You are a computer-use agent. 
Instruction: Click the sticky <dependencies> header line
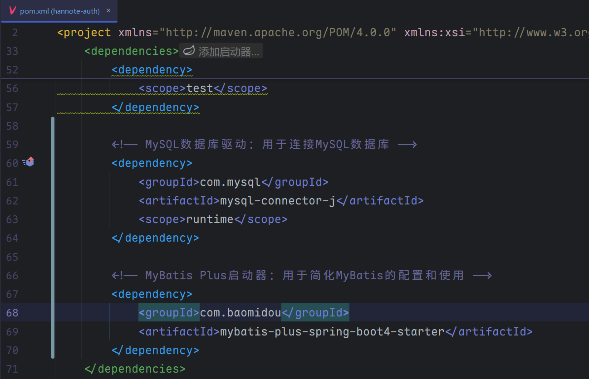(x=132, y=51)
